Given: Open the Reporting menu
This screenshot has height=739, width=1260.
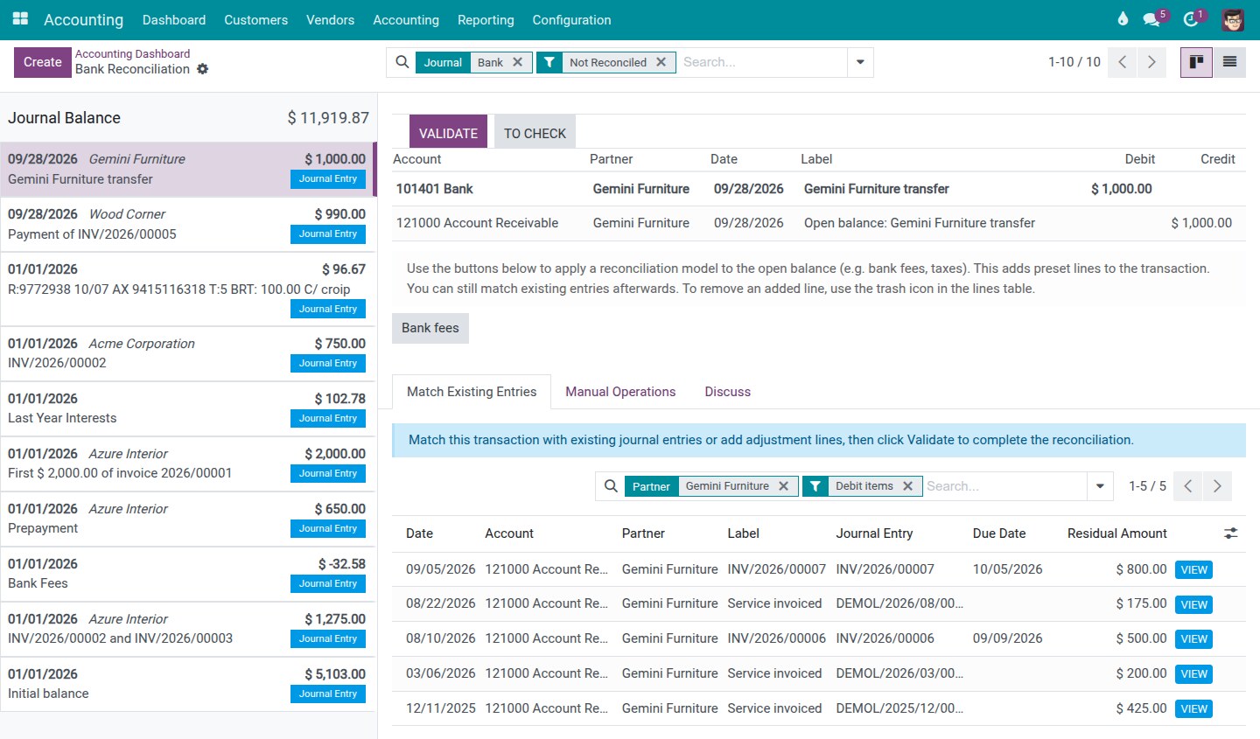Looking at the screenshot, I should click(x=486, y=20).
